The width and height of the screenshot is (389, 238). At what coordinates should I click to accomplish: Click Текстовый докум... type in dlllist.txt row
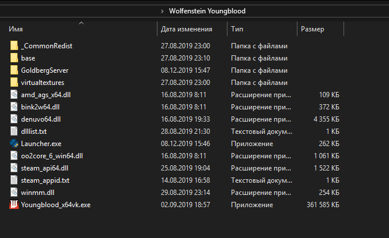pyautogui.click(x=261, y=132)
